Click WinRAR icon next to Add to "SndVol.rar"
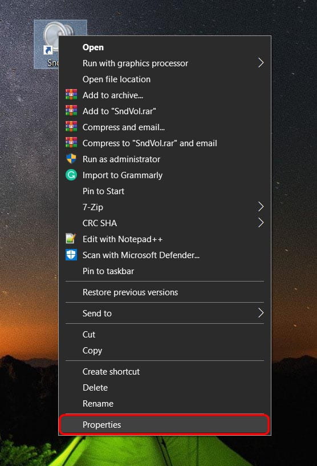This screenshot has width=317, height=466. tap(71, 111)
